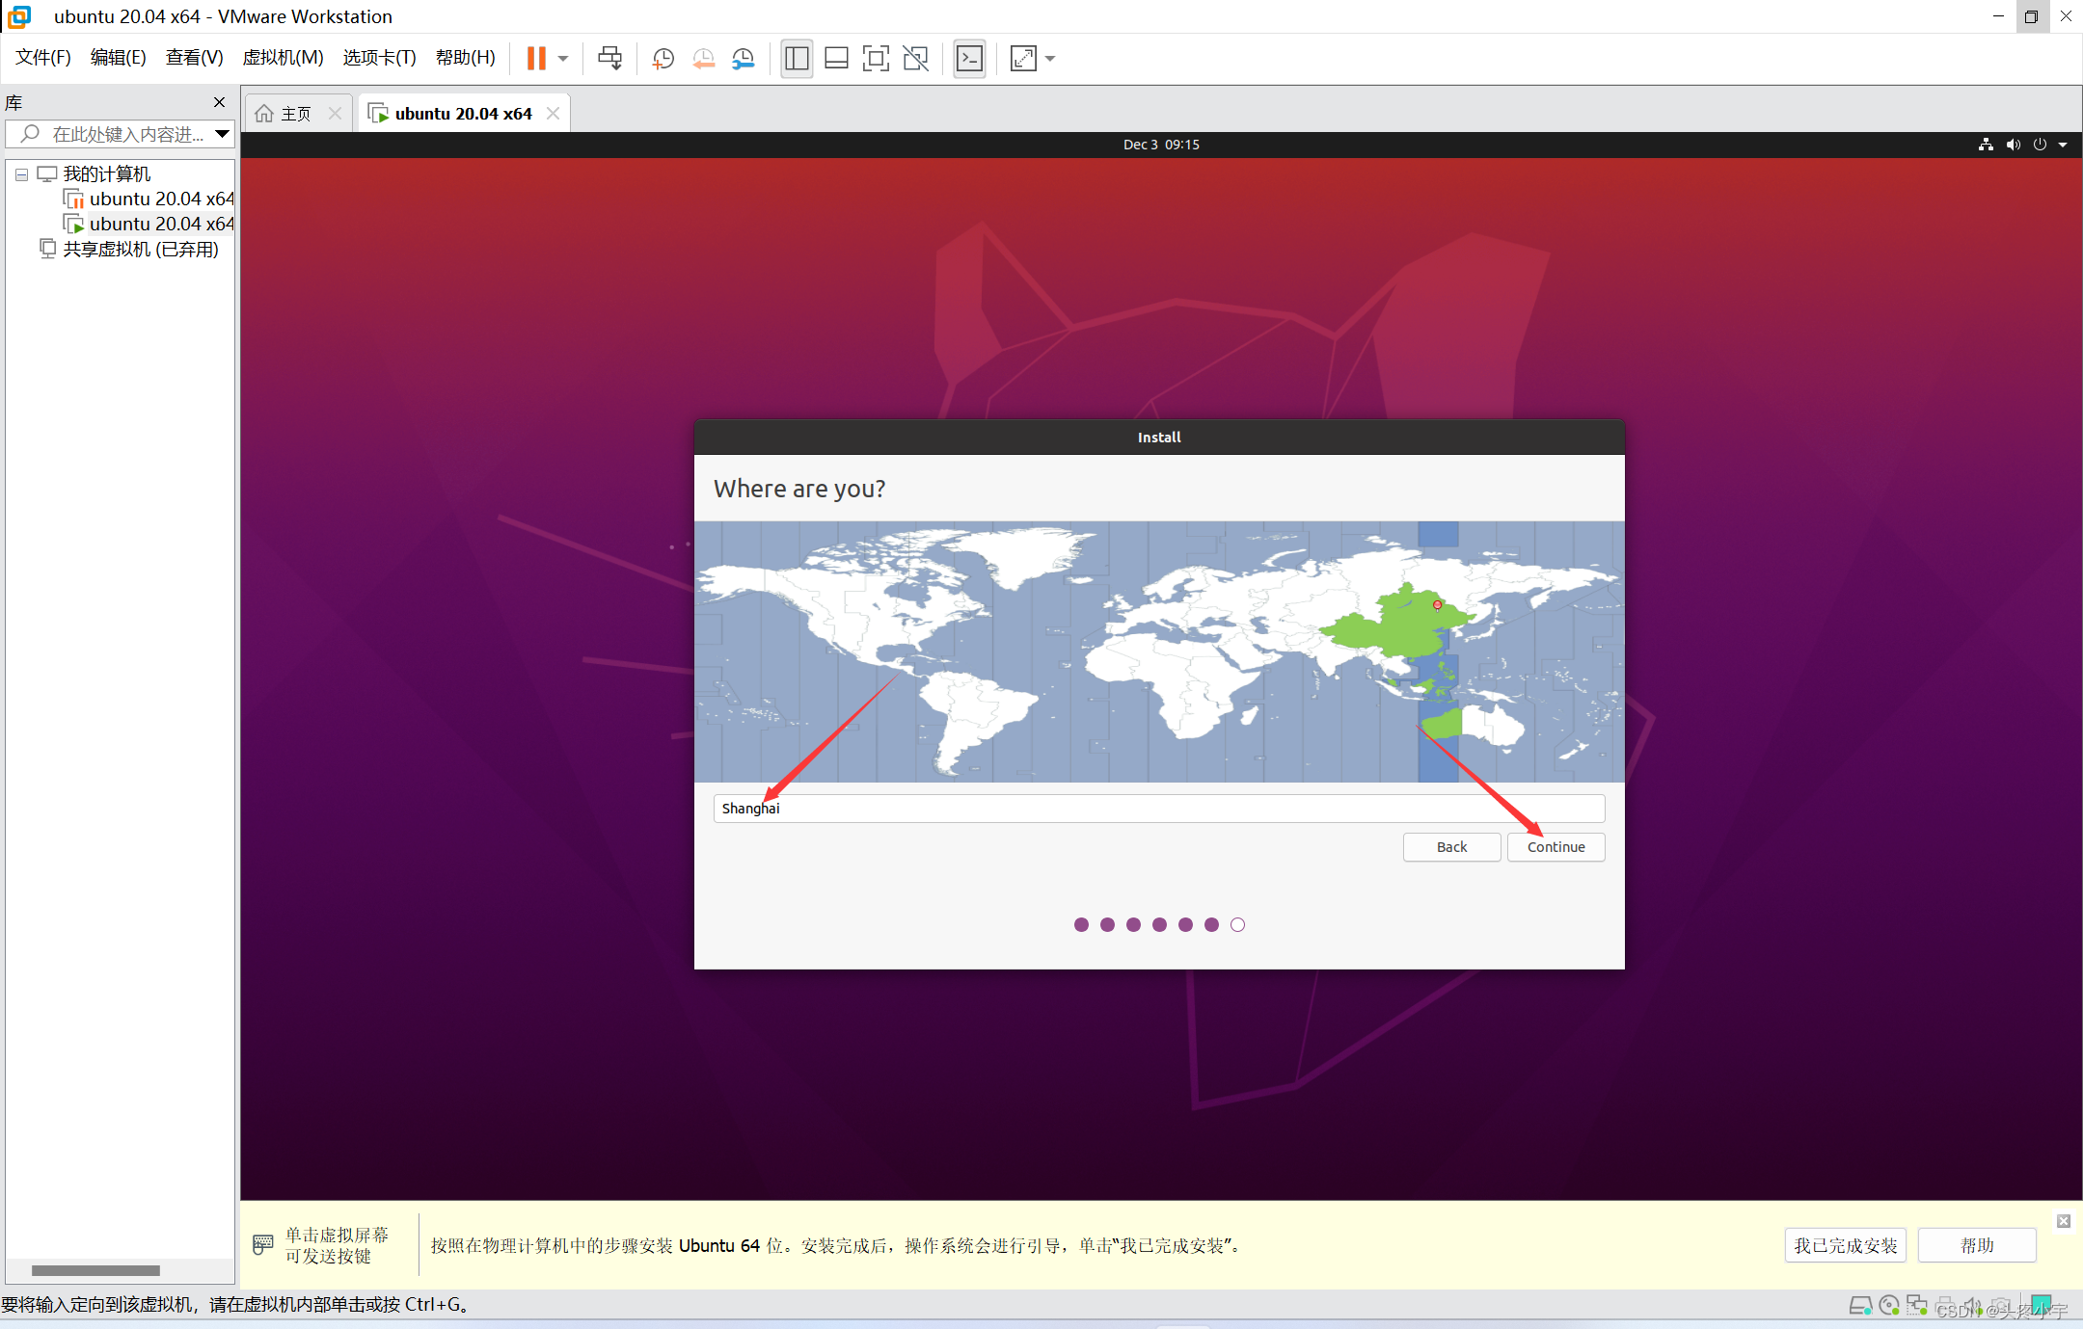Open the power options dropdown arrow
Image resolution: width=2083 pixels, height=1329 pixels.
563,59
